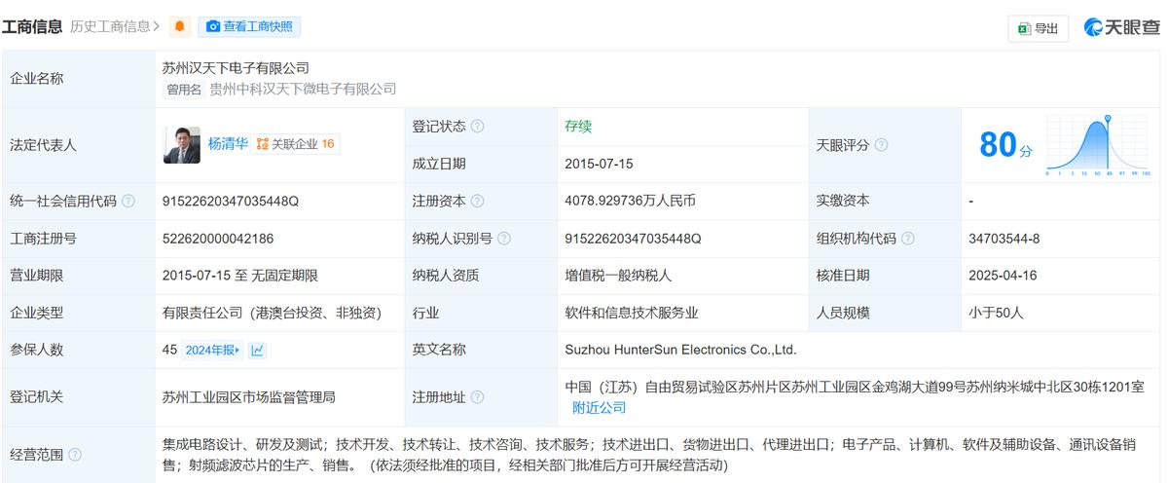
Task: Select 增值税一般纳税人 taxpayer qualification
Action: [x=618, y=276]
